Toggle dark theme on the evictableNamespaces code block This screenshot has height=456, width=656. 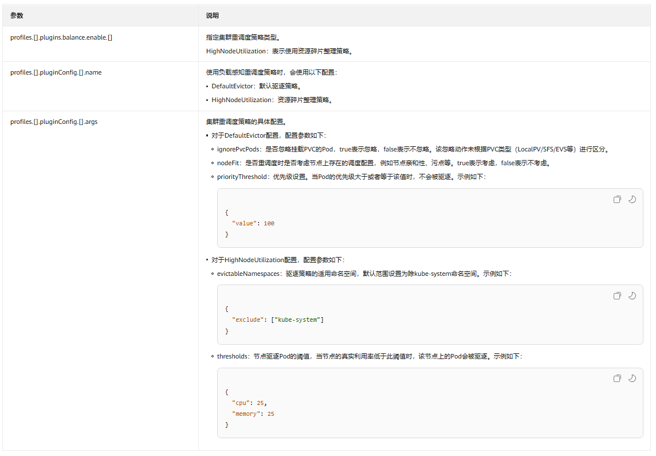[x=632, y=295]
